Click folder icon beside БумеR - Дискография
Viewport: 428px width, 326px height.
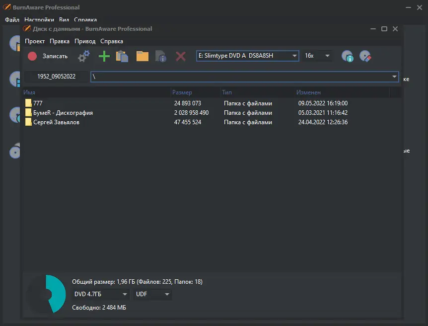pos(28,113)
